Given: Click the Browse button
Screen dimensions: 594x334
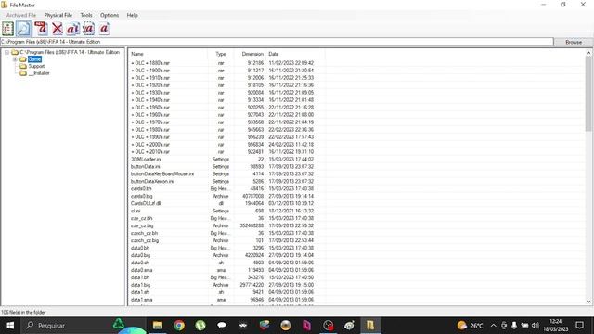Looking at the screenshot, I should [x=574, y=42].
